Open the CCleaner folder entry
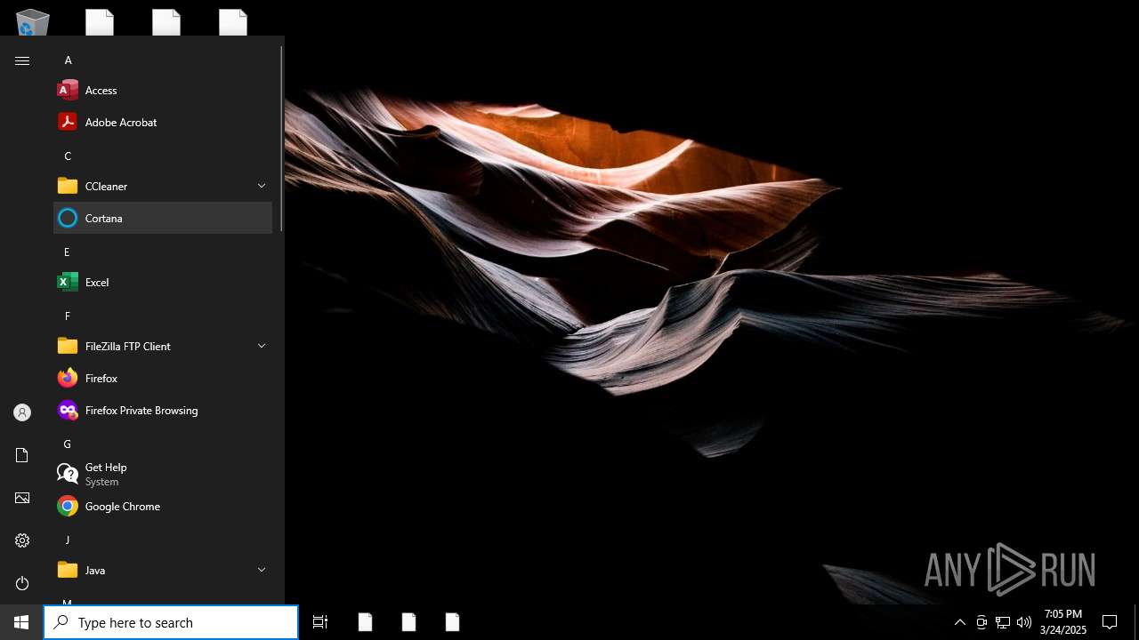Viewport: 1139px width, 640px height. (x=163, y=186)
